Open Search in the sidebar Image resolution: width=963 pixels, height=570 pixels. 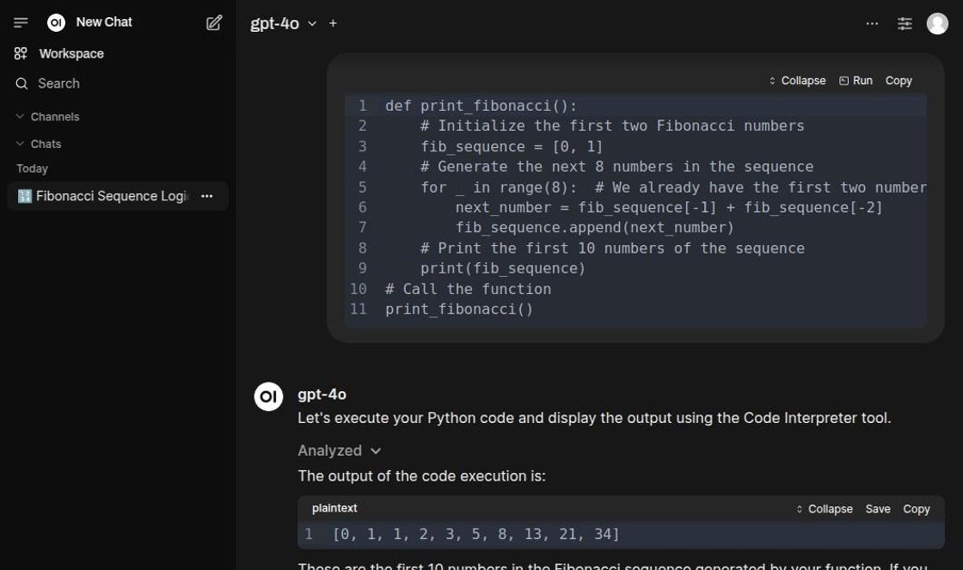coord(58,83)
